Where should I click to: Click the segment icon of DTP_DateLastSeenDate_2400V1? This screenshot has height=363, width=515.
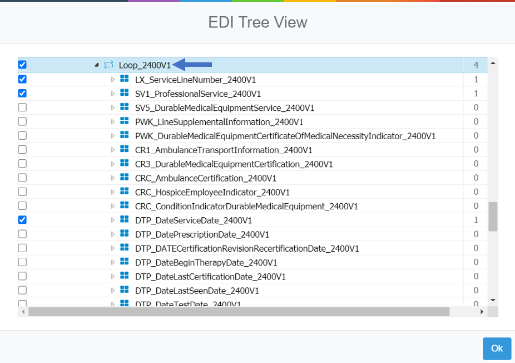click(125, 290)
